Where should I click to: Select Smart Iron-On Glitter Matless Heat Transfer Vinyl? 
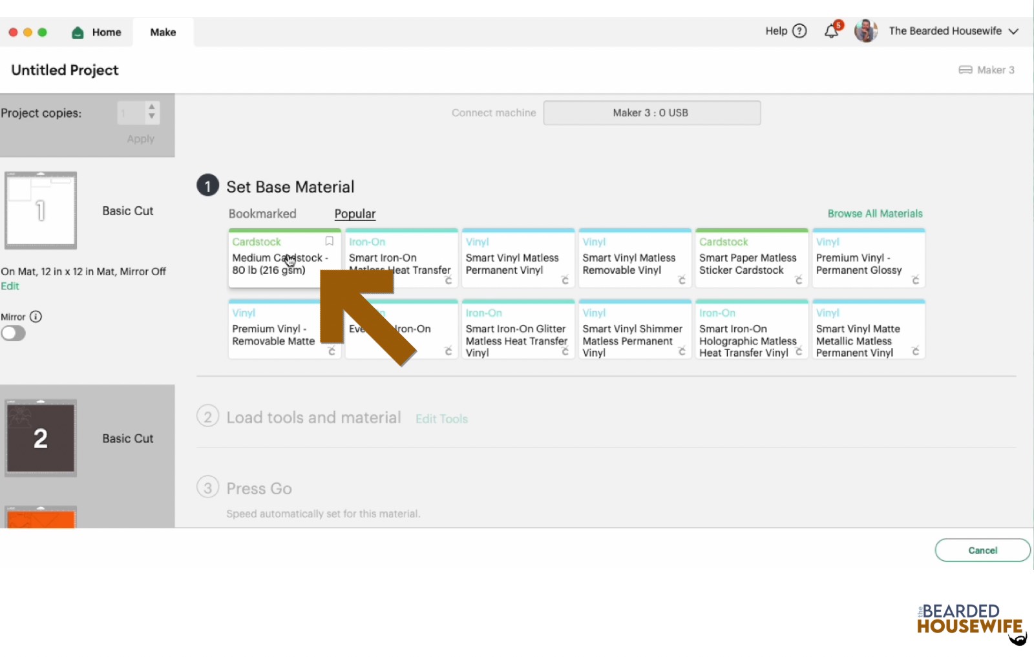(x=518, y=329)
